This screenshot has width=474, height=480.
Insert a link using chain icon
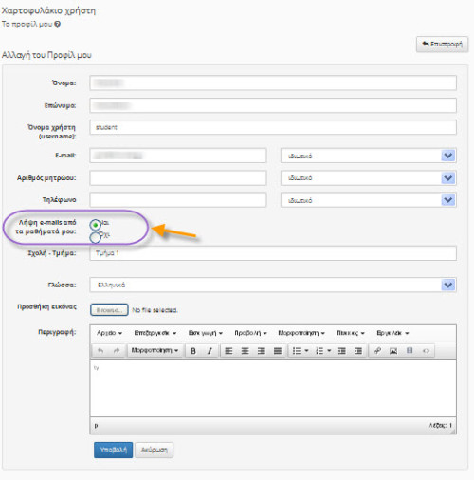point(376,351)
